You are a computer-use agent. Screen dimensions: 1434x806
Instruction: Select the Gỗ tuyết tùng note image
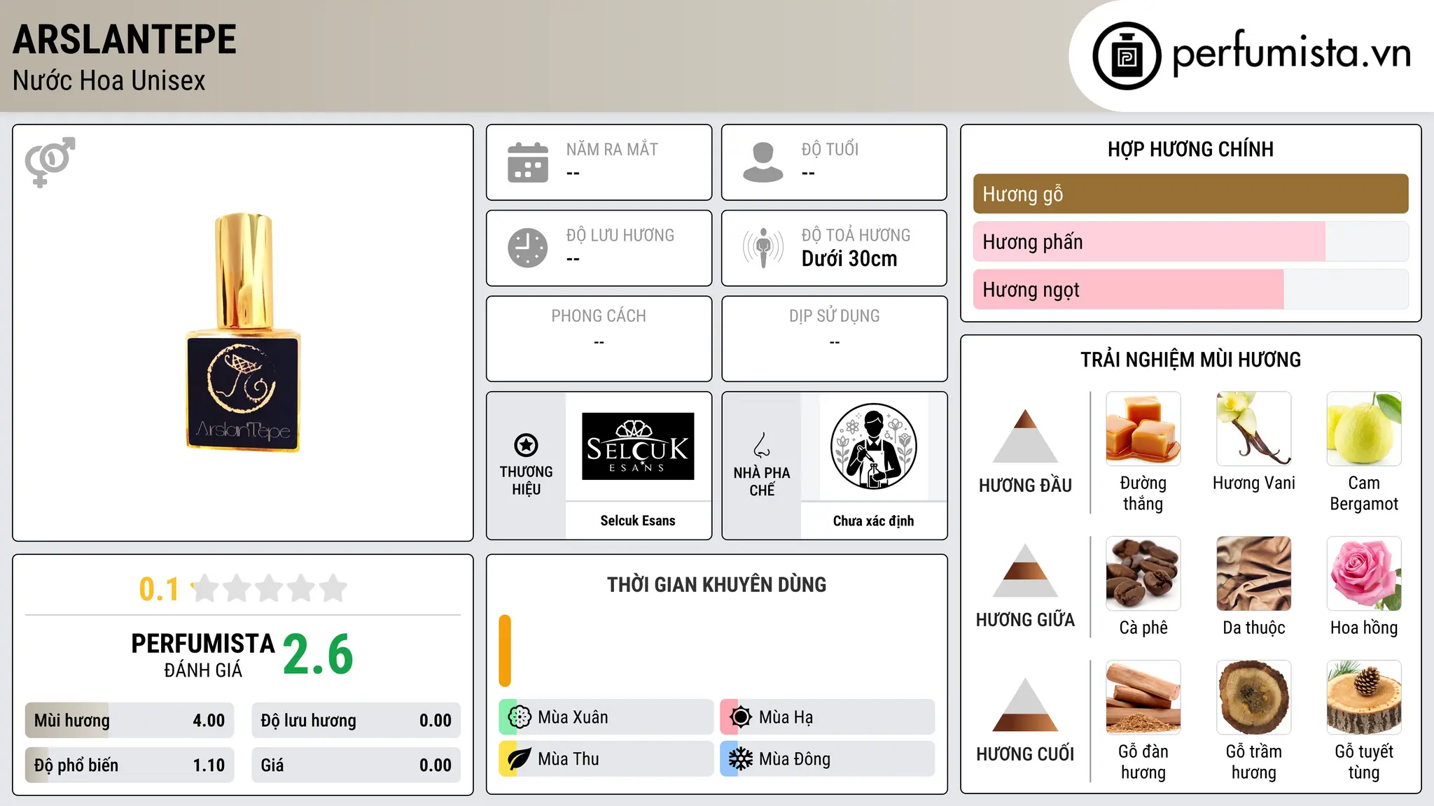(1364, 698)
